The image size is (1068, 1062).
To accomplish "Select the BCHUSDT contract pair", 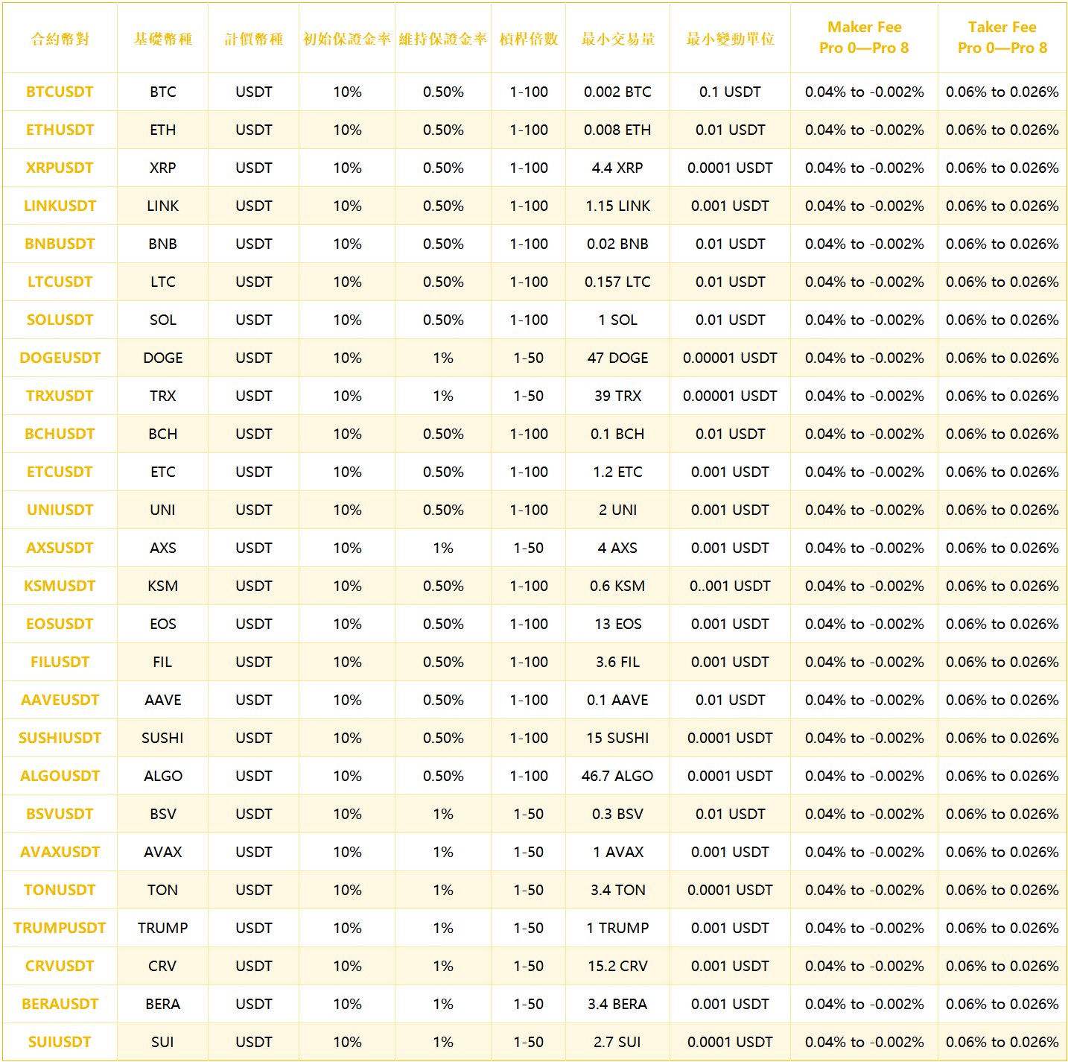I will 60,434.
